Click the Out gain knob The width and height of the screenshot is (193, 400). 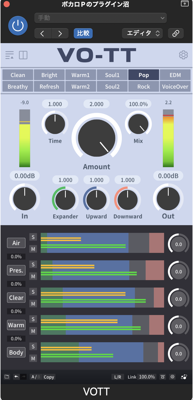(168, 199)
